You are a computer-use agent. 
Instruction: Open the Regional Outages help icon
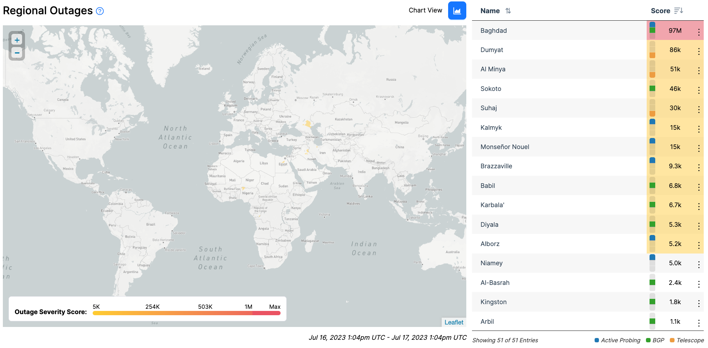(x=100, y=11)
